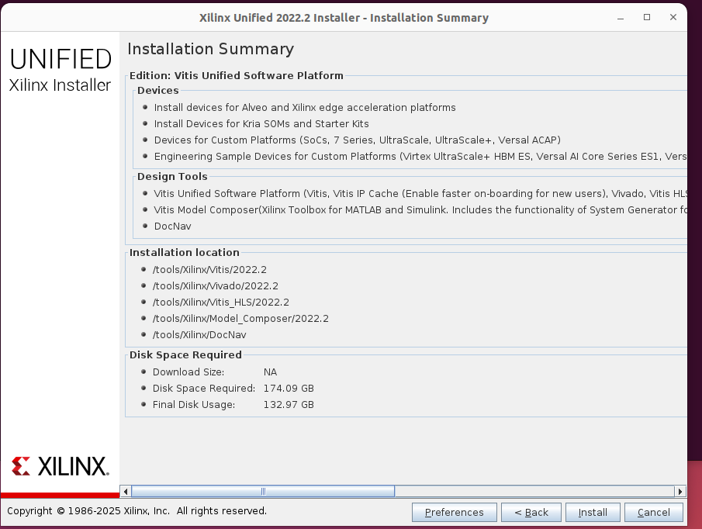Click the Download Size NA value

click(270, 372)
